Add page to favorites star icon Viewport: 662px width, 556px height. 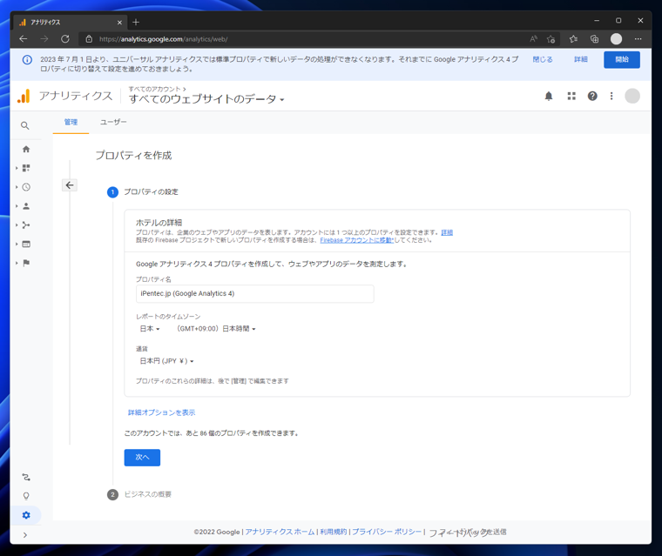[551, 39]
